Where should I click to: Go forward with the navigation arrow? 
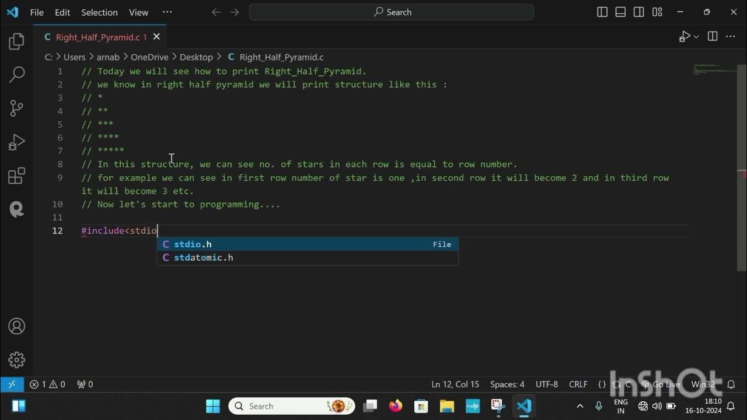[x=235, y=12]
